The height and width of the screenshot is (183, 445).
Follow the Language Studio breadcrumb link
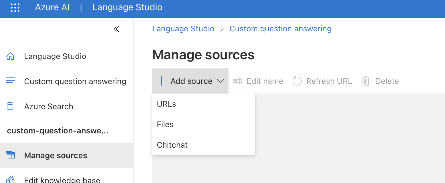coord(183,29)
